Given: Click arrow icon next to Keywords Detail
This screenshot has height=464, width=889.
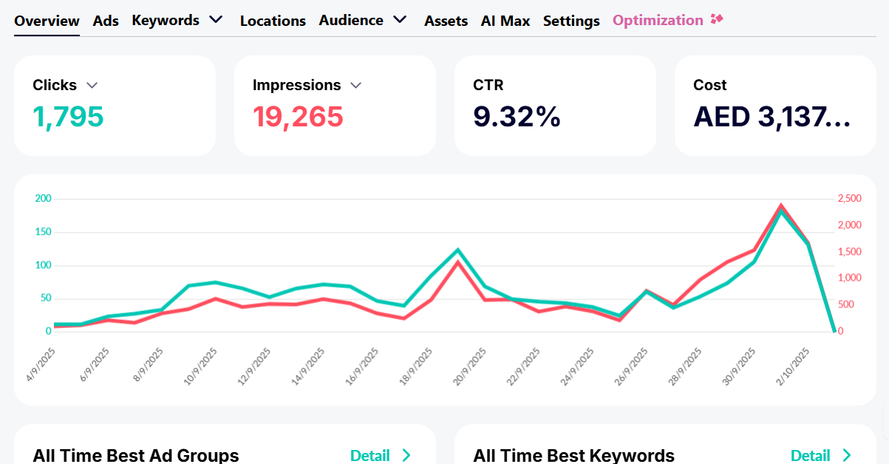Looking at the screenshot, I should (x=847, y=455).
